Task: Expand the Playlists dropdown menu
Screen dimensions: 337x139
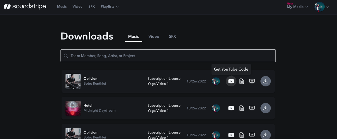Action: pyautogui.click(x=110, y=7)
